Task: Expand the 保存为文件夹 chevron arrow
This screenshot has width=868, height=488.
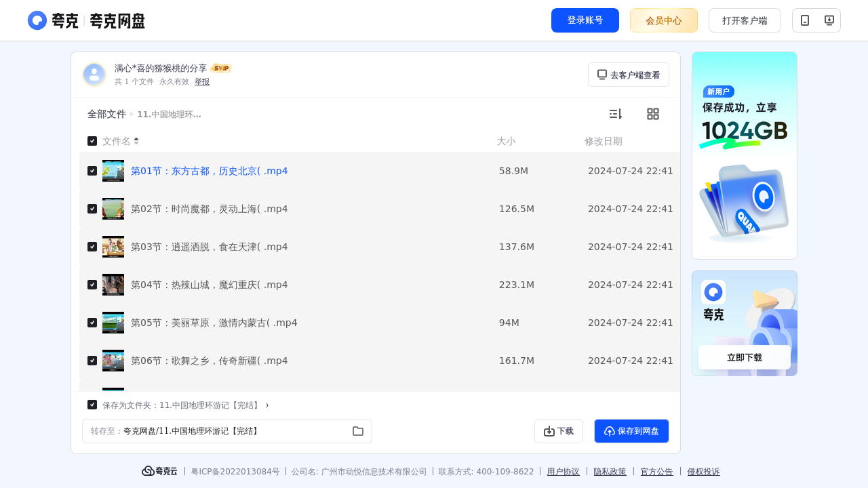Action: (267, 405)
